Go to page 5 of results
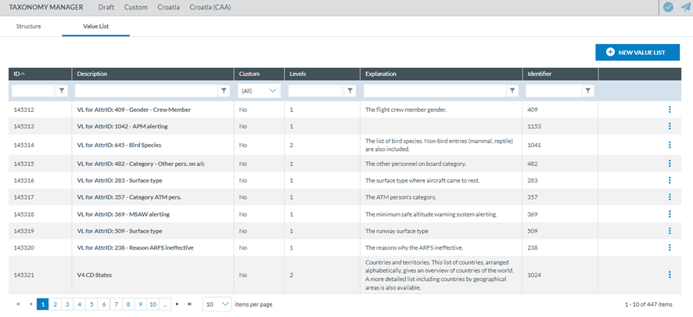693x317 pixels. (92, 304)
